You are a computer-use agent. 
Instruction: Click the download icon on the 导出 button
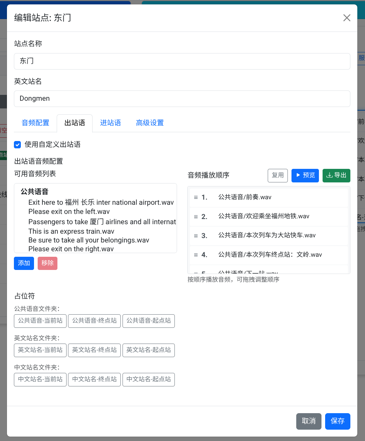pos(329,175)
